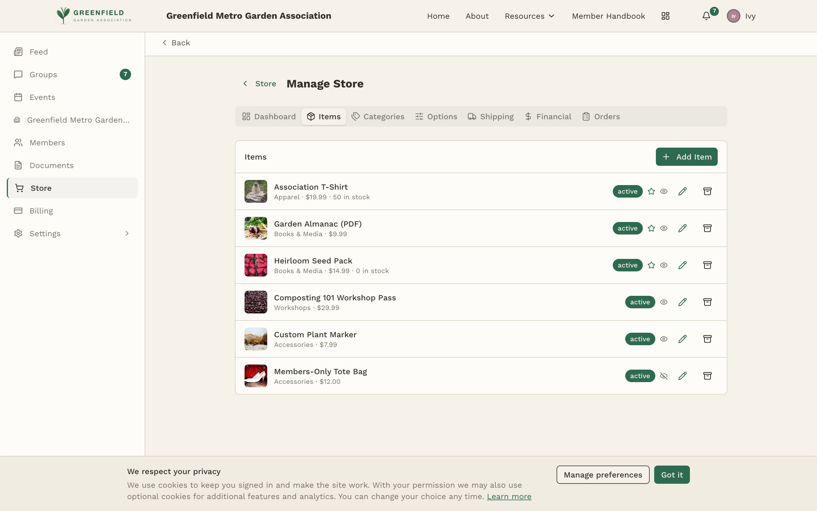Open Greenfield Metro Garden... sidebar item
The image size is (817, 511).
72,120
